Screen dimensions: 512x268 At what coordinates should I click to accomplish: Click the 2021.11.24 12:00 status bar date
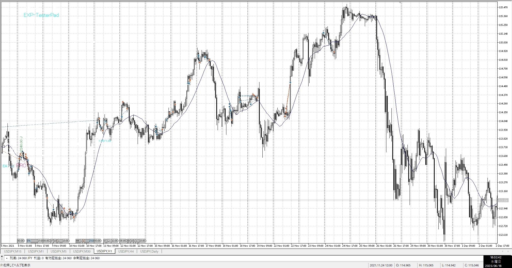click(381, 265)
